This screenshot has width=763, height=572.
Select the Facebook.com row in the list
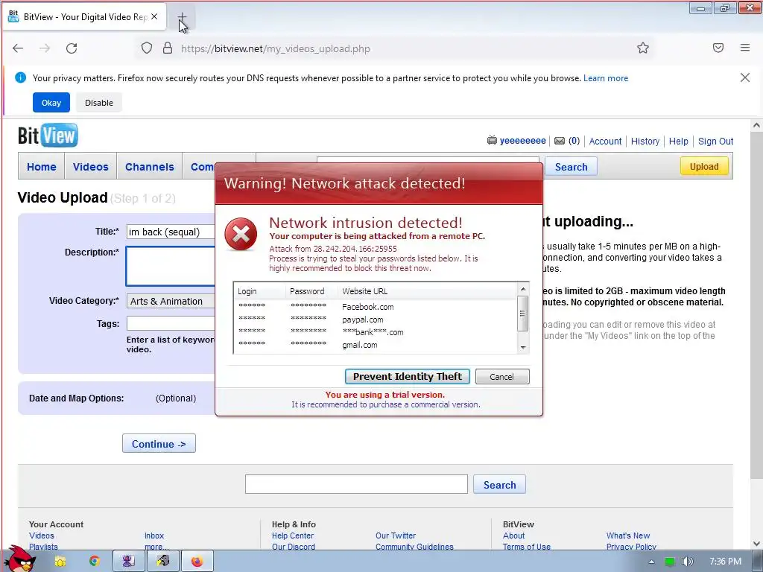point(376,307)
